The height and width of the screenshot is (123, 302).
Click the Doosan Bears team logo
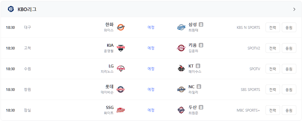click(x=181, y=110)
